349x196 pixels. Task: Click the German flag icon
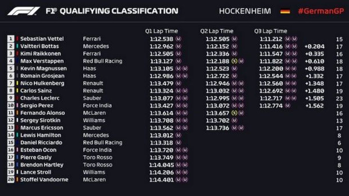pos(285,11)
